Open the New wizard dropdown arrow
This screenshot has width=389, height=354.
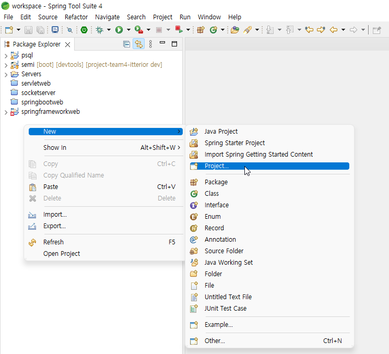(x=18, y=30)
